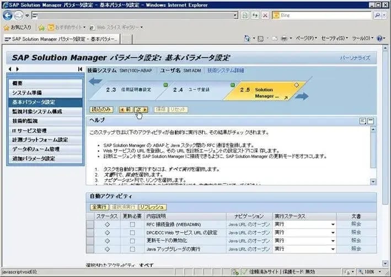Screen dimensions: 391x277
Task: Open 実行ステータス dropdown for Java アップグレーダ row
Action: click(333, 249)
